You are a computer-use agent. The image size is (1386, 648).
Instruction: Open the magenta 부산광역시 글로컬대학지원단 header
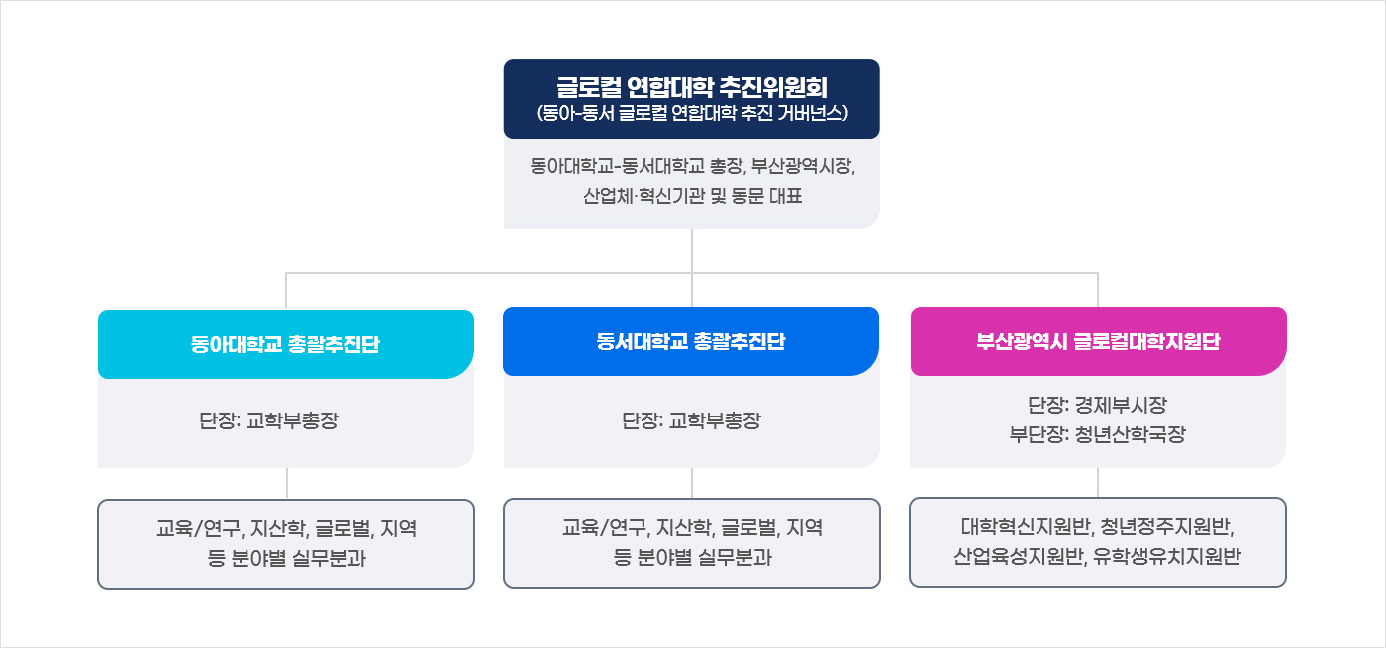[x=1097, y=342]
